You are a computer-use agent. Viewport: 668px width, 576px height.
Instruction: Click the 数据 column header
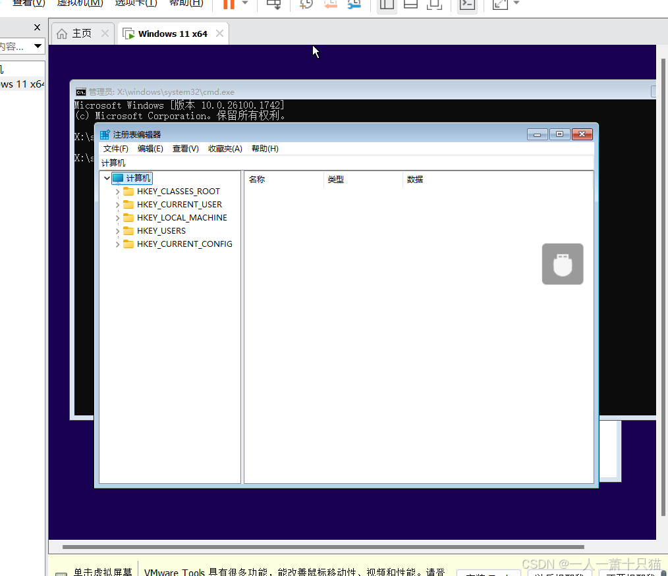point(497,179)
